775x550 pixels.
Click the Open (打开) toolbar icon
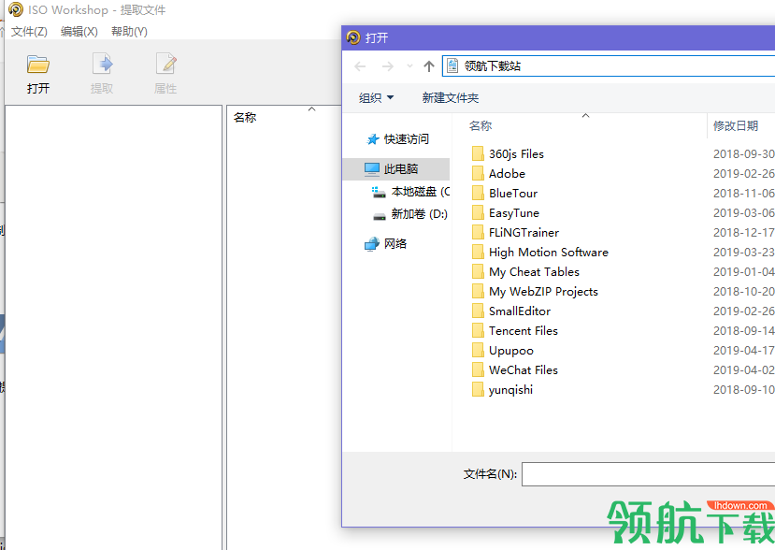click(x=38, y=65)
